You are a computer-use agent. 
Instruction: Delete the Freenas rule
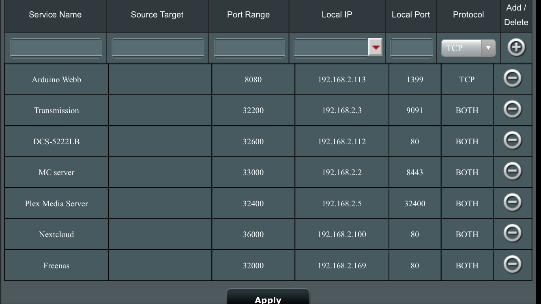[512, 264]
